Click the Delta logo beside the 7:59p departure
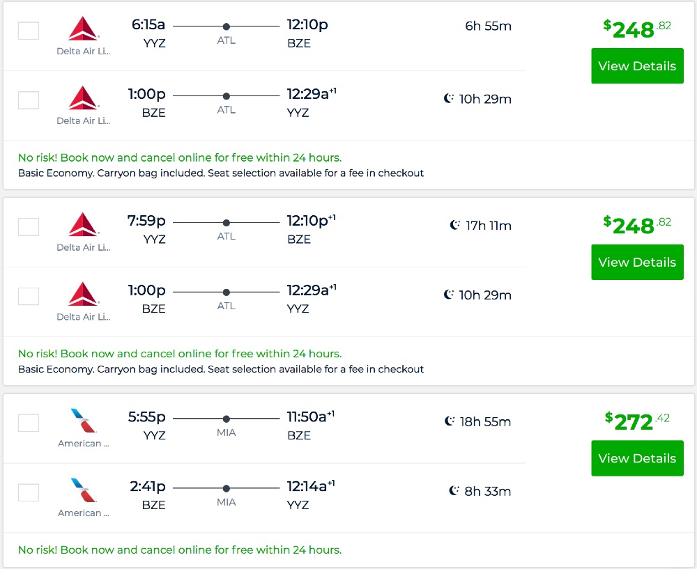 click(84, 225)
